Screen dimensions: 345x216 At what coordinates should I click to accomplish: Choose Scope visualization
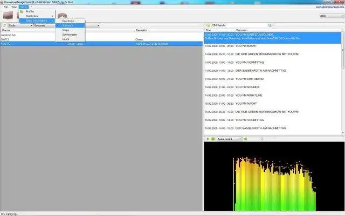[70, 30]
